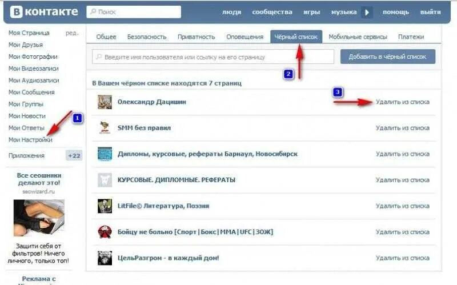Screen dimensions: 457x285
Task: Go to сообщества in top menu
Action: tap(272, 12)
